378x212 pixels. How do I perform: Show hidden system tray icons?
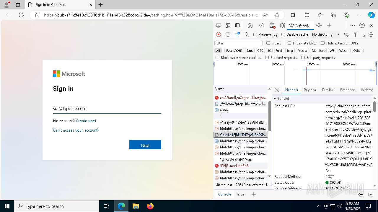tap(318, 206)
